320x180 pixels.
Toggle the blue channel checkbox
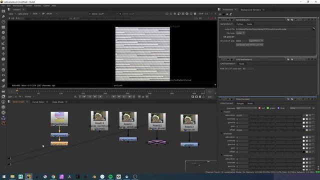click(x=278, y=108)
